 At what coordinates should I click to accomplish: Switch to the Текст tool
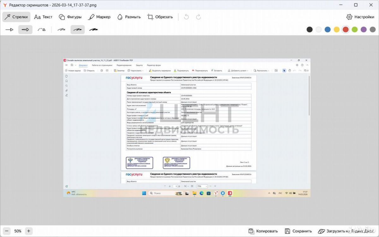tap(43, 17)
